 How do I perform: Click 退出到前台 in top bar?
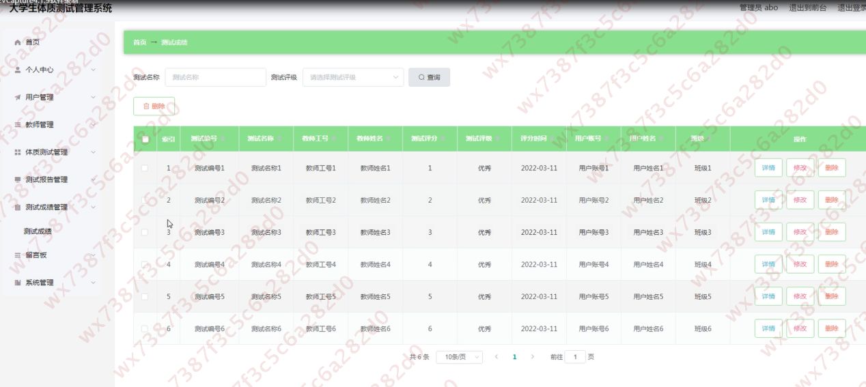pos(807,8)
